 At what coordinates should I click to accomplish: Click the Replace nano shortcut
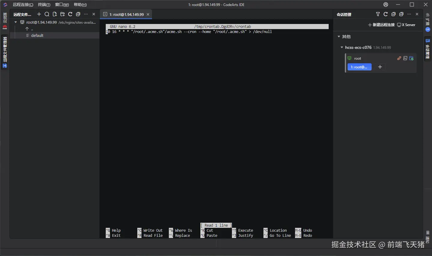(179, 235)
